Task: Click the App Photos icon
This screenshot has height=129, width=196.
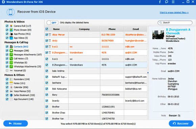Action: click(11, 34)
